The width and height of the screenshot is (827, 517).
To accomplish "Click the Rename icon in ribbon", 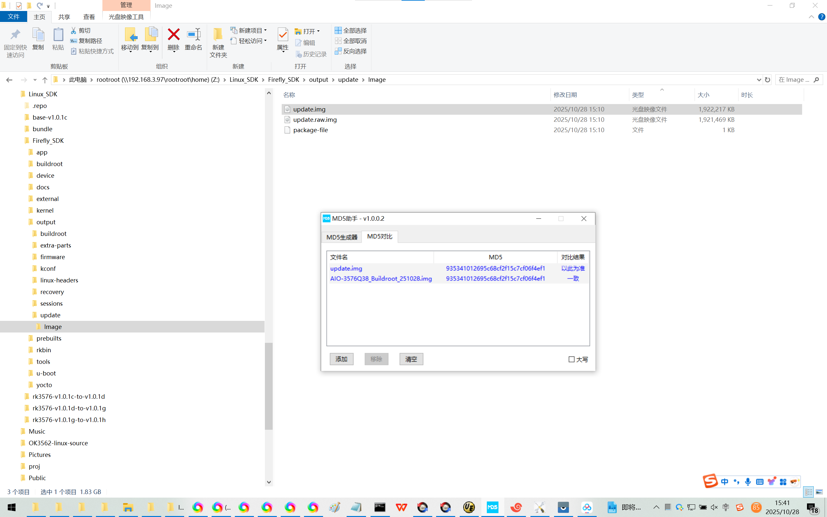I will pyautogui.click(x=194, y=35).
